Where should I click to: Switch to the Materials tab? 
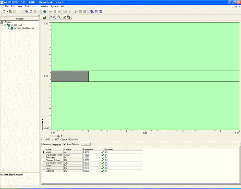coord(57,144)
